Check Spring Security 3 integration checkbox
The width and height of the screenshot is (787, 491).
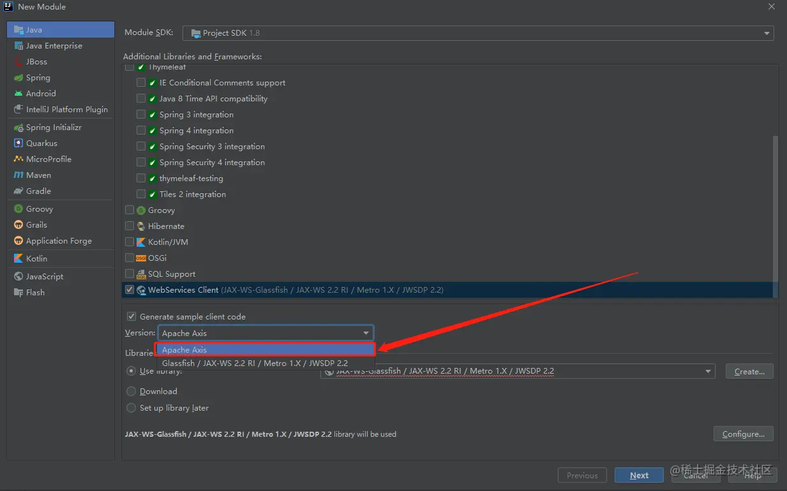click(x=141, y=147)
